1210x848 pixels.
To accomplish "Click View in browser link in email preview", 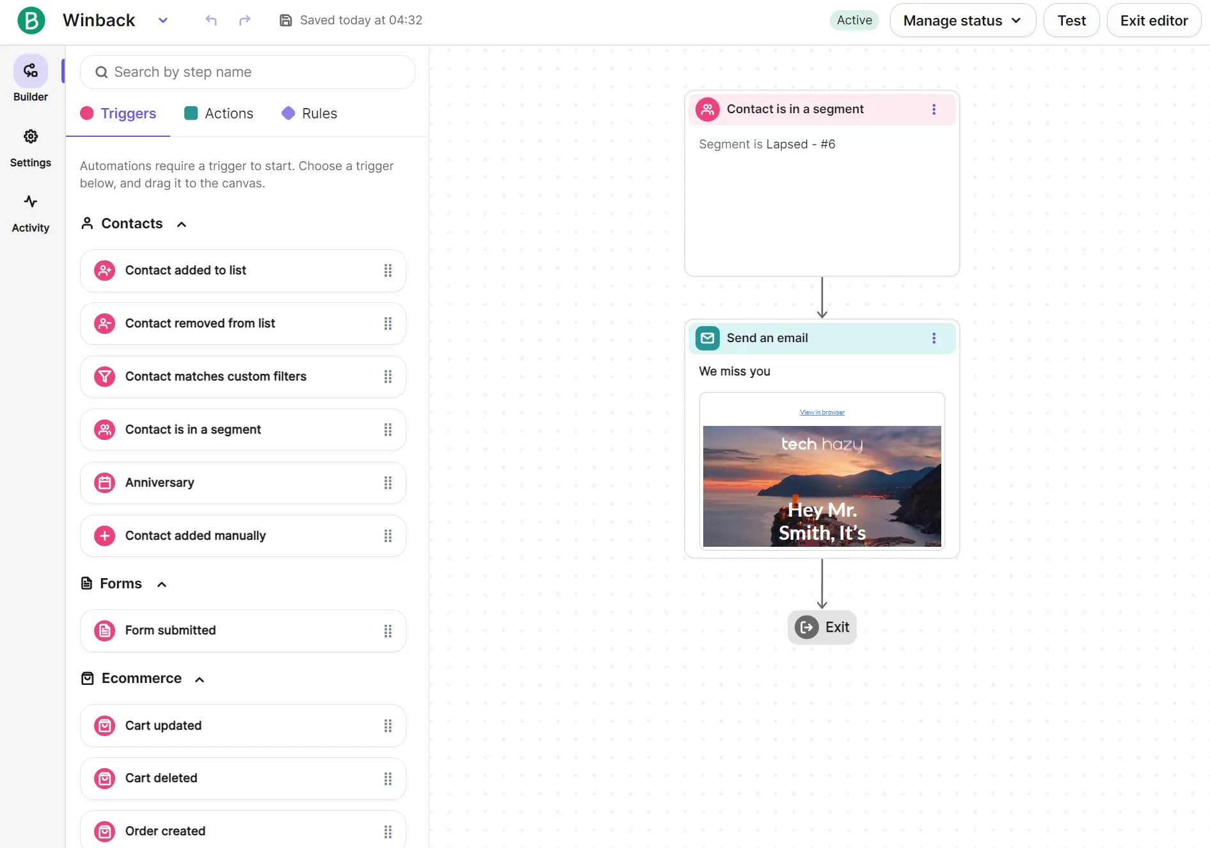I will (x=822, y=412).
